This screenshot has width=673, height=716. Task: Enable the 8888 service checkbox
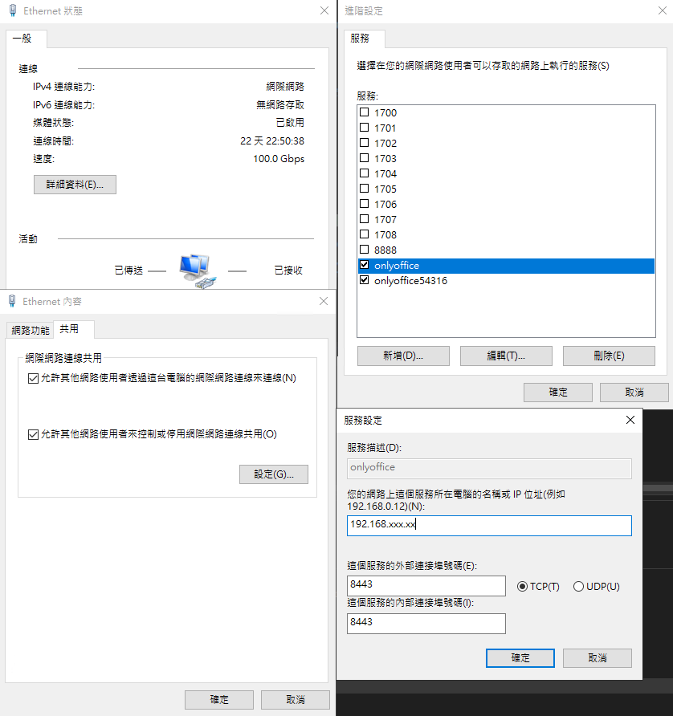(x=365, y=250)
